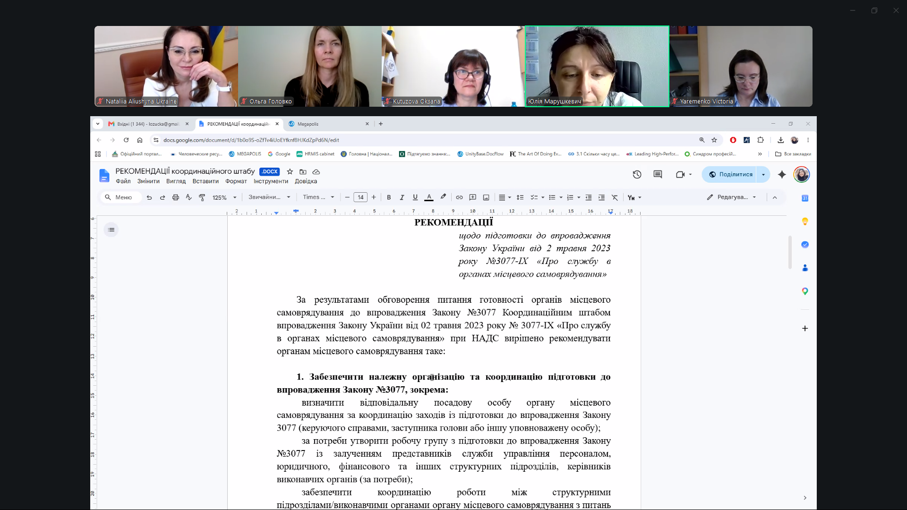Image resolution: width=907 pixels, height=510 pixels.
Task: Toggle italic formatting
Action: (402, 197)
